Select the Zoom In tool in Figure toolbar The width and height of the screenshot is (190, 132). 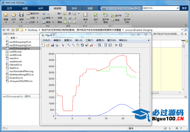click(x=69, y=45)
